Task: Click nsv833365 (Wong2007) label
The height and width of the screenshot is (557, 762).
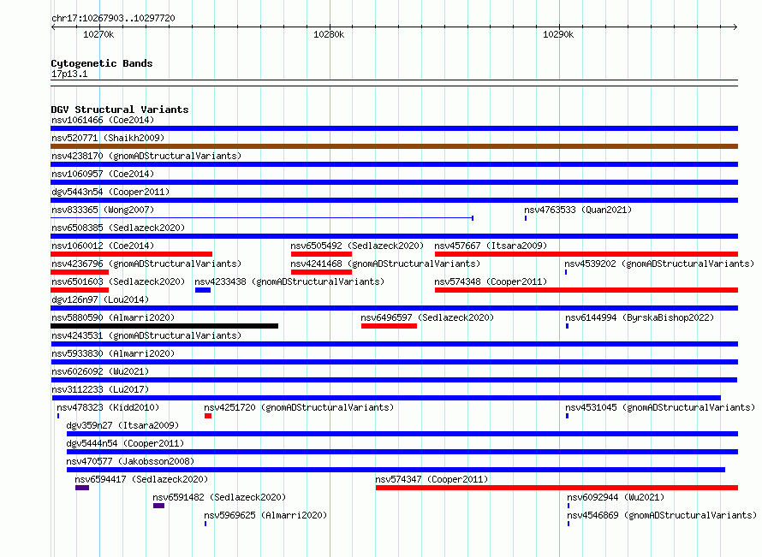Action: pyautogui.click(x=103, y=210)
